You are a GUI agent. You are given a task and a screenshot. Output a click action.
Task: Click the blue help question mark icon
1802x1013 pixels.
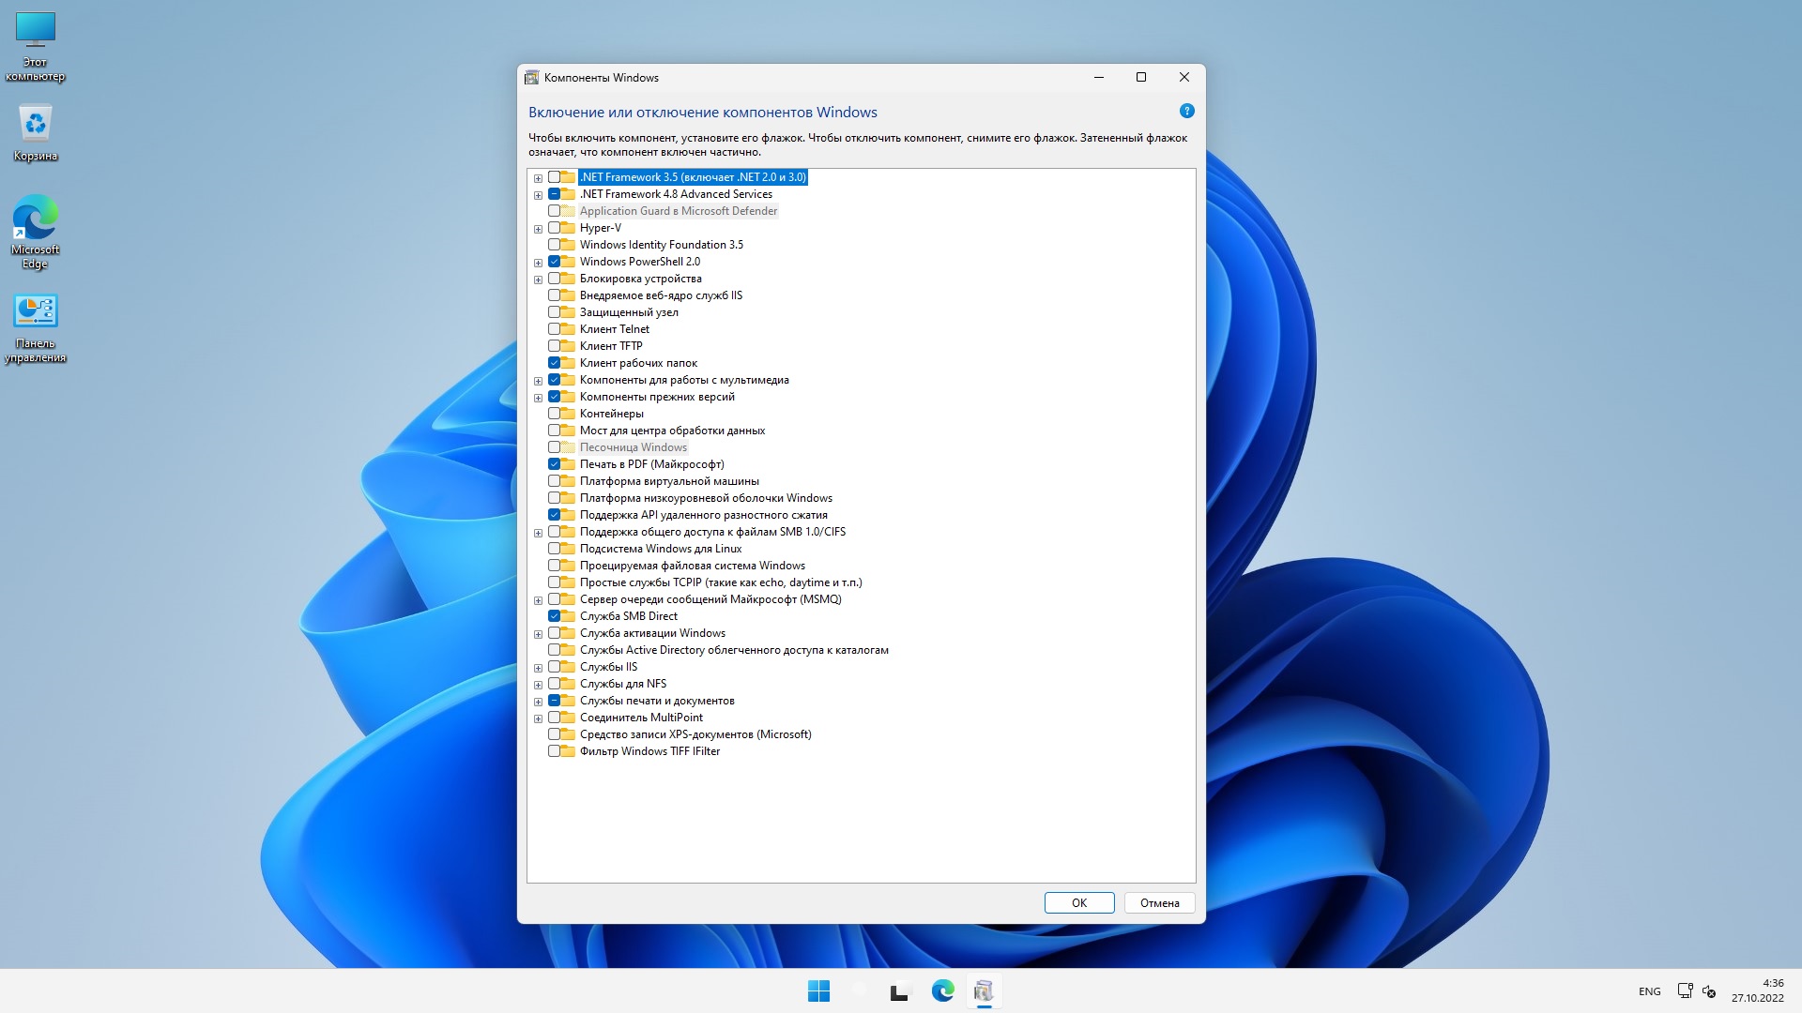1186,111
